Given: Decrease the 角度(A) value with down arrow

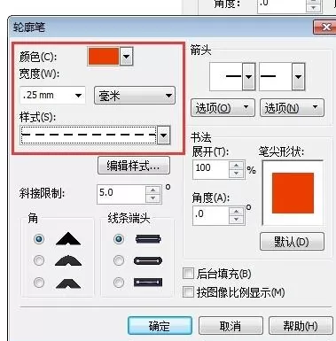Looking at the screenshot, I should point(237,220).
